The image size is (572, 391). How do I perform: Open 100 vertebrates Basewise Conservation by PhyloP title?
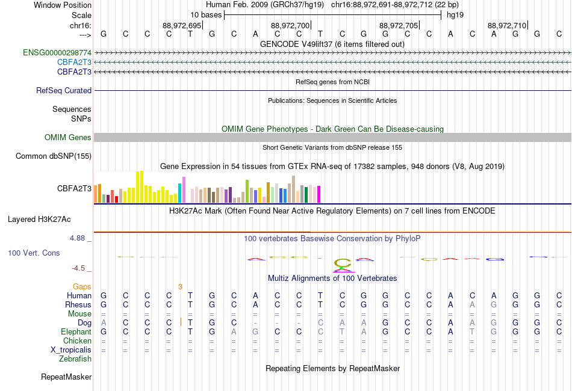(332, 239)
